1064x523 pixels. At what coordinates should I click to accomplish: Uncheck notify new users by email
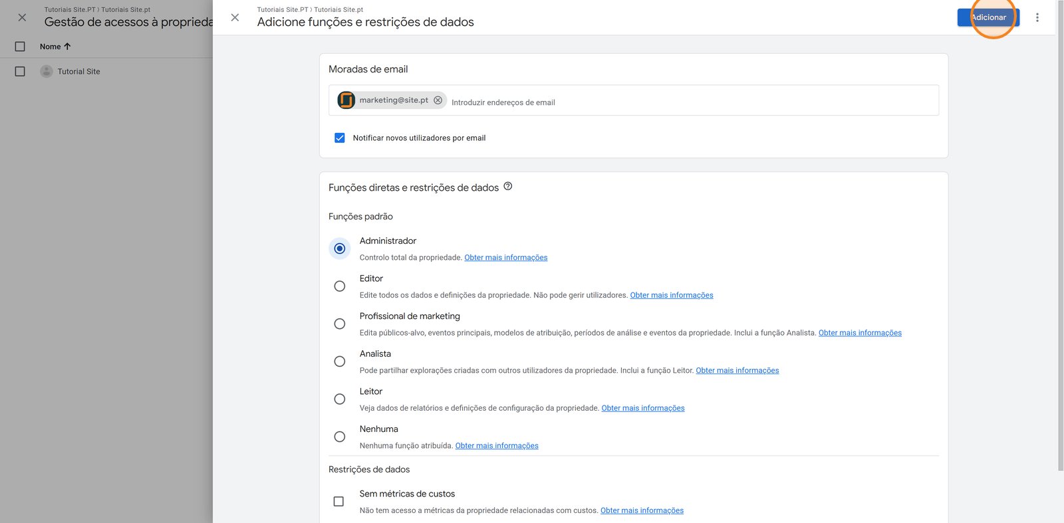point(340,138)
